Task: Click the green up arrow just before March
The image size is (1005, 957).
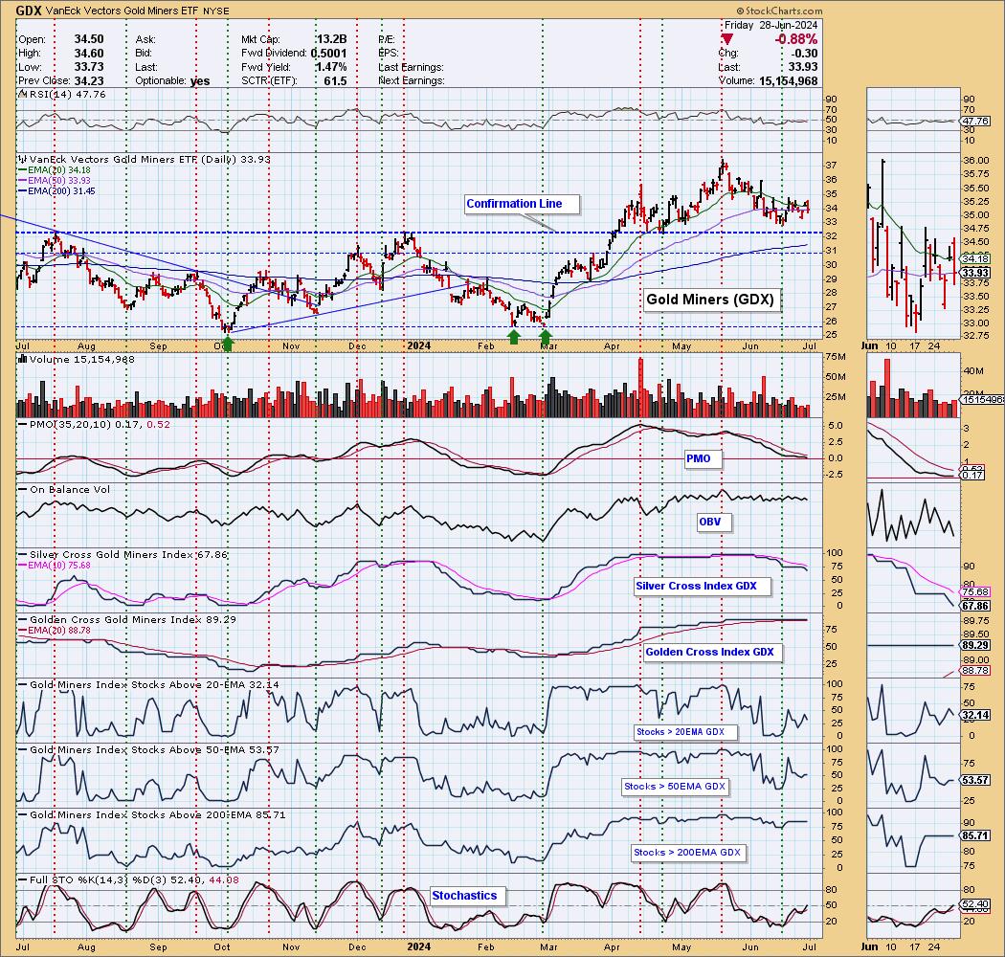Action: (x=546, y=337)
